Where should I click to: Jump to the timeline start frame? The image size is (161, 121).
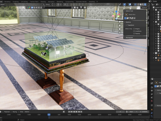click(69, 112)
